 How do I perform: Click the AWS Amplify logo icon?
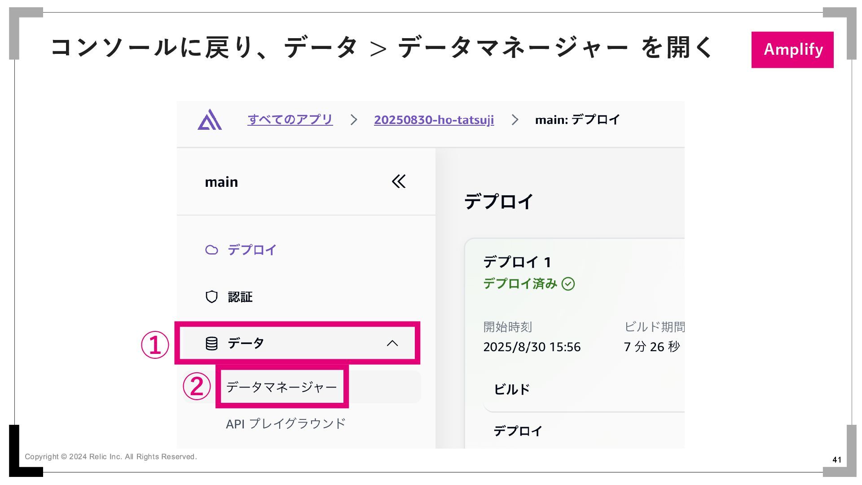(x=210, y=119)
